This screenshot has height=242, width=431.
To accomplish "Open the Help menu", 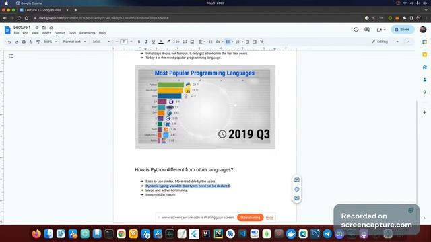I will pyautogui.click(x=102, y=33).
